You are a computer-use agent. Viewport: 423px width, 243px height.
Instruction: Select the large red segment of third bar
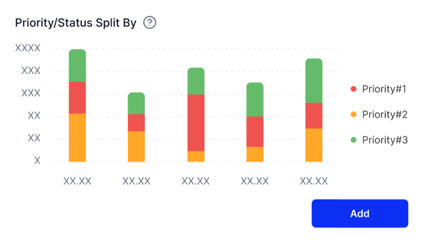coord(196,123)
